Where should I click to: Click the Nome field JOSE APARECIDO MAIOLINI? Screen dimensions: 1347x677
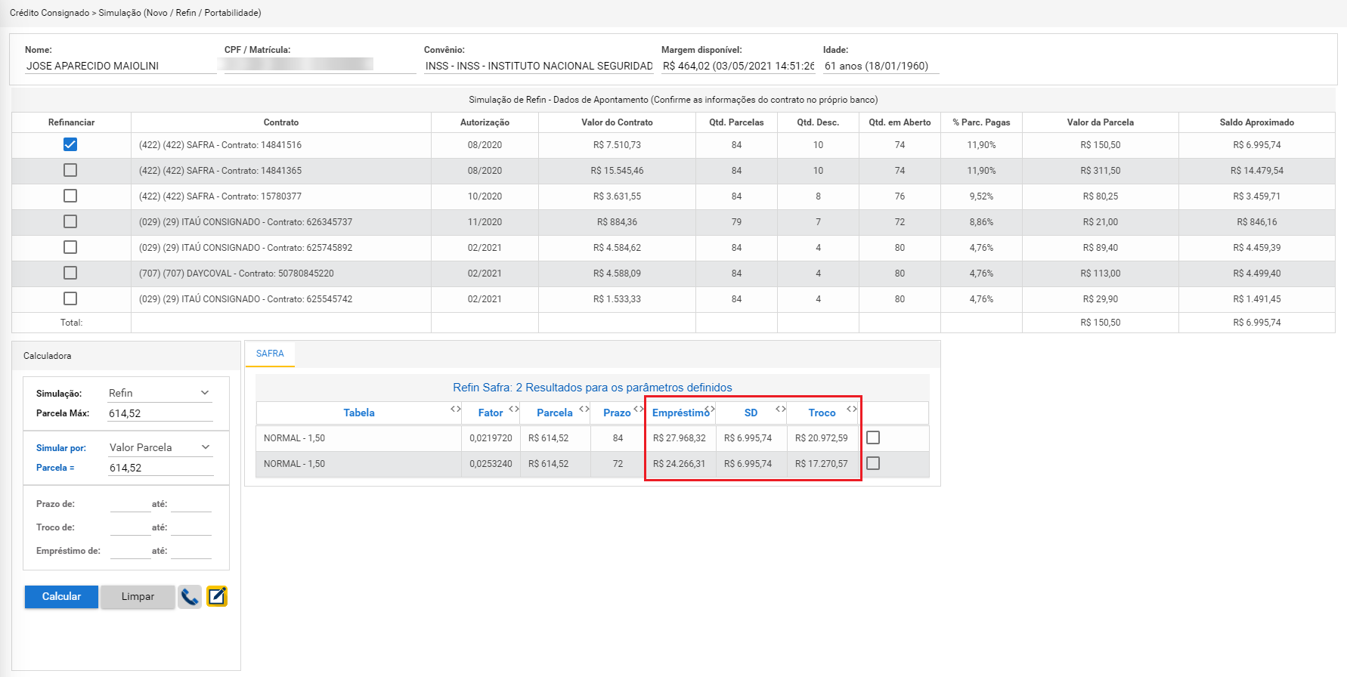pyautogui.click(x=121, y=66)
